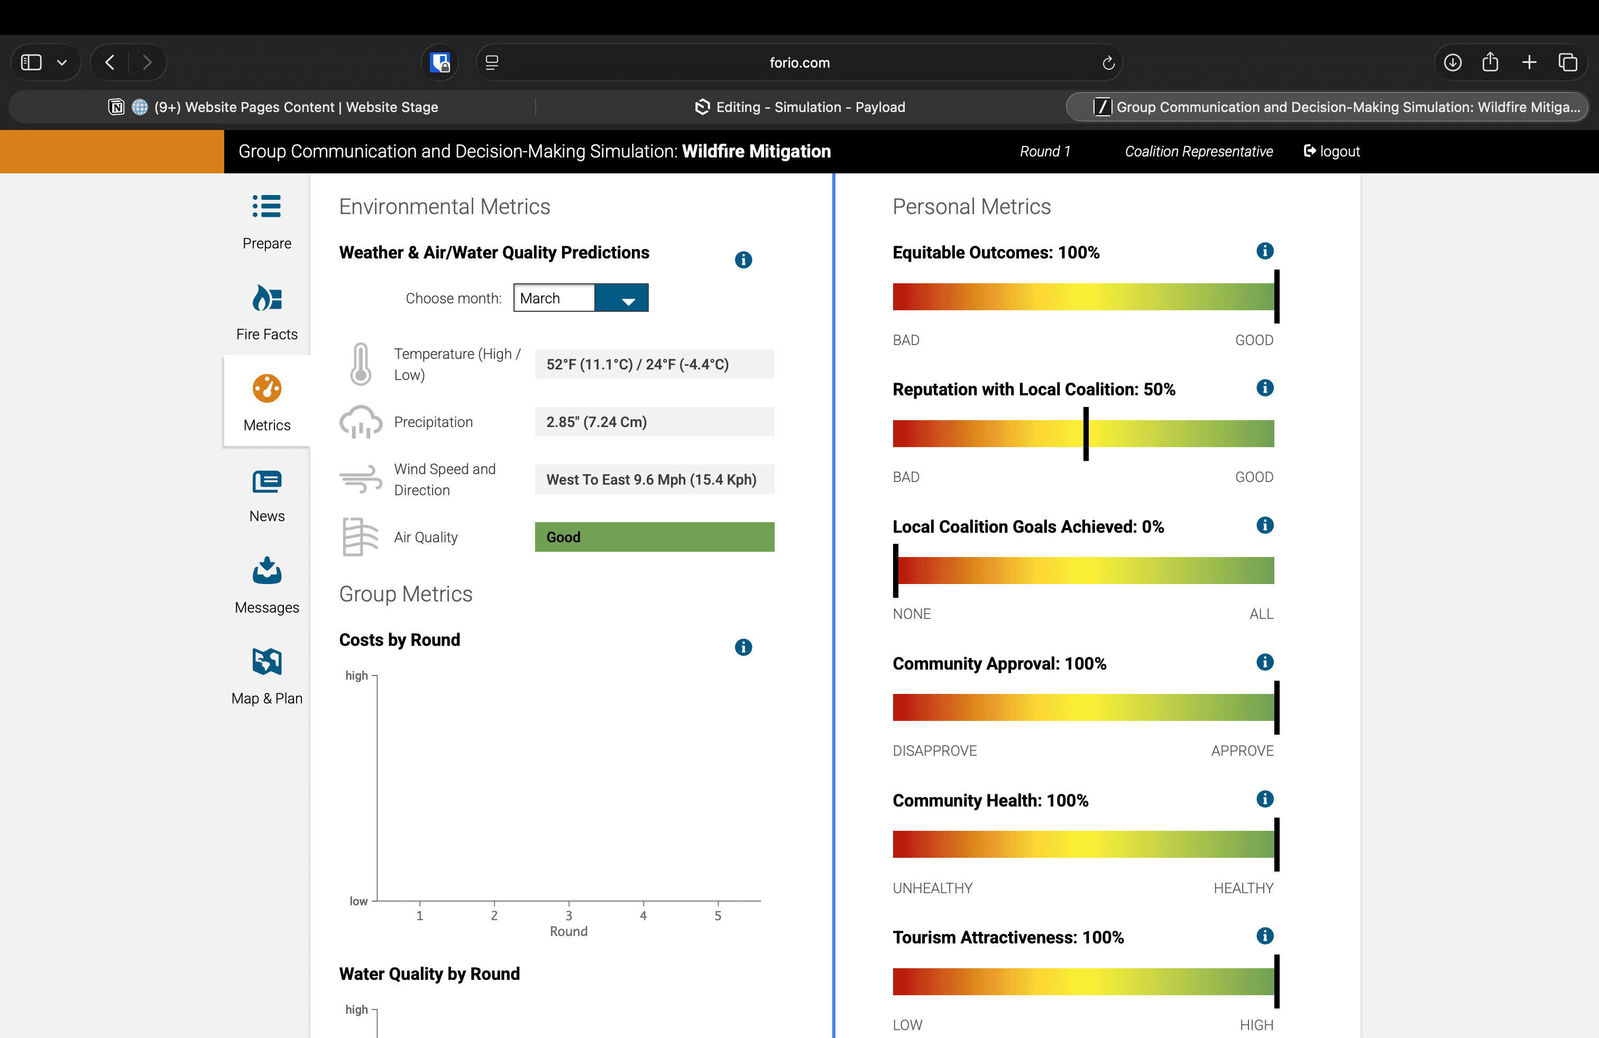
Task: Expand the Choose month dropdown arrow
Action: [x=628, y=299]
